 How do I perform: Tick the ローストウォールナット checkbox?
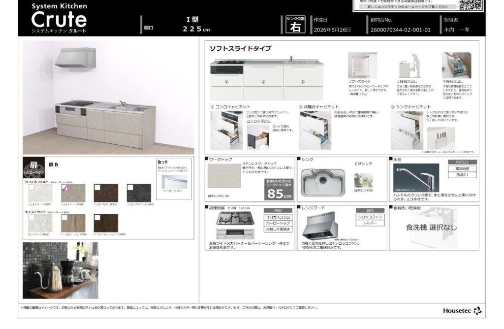97,217
